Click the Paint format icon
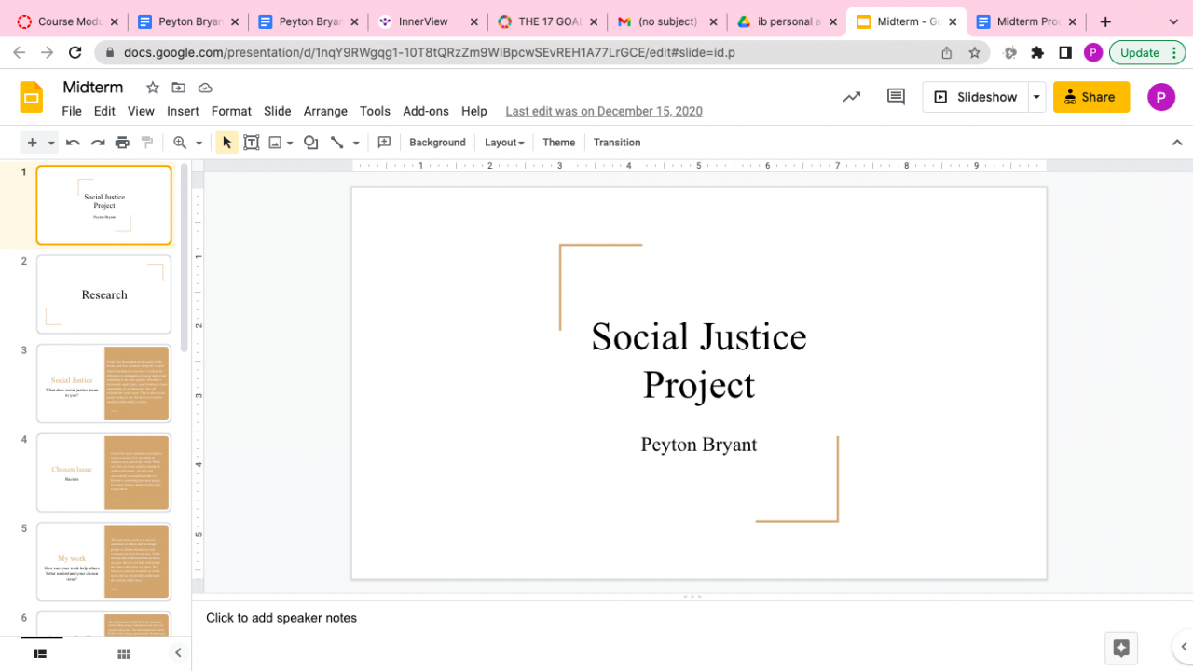The image size is (1193, 671). pyautogui.click(x=147, y=143)
